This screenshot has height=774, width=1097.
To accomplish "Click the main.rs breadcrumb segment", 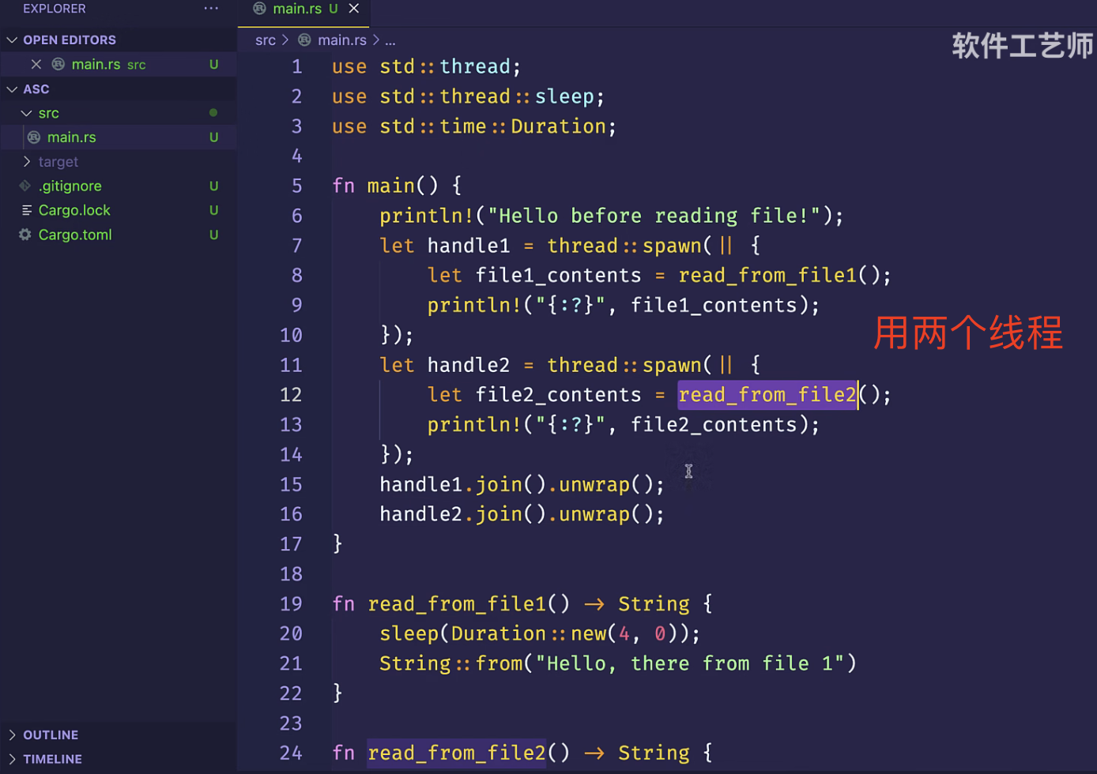I will [x=341, y=40].
